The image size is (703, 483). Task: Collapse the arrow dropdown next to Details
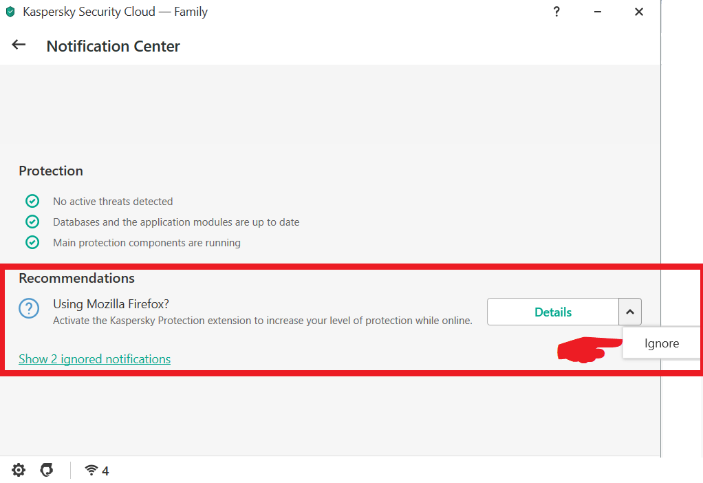click(x=630, y=312)
